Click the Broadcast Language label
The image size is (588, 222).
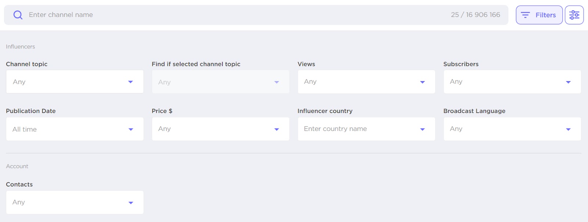(x=474, y=111)
